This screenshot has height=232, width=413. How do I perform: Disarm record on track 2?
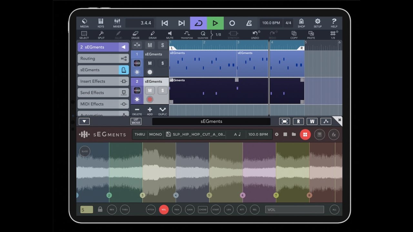coord(150,99)
